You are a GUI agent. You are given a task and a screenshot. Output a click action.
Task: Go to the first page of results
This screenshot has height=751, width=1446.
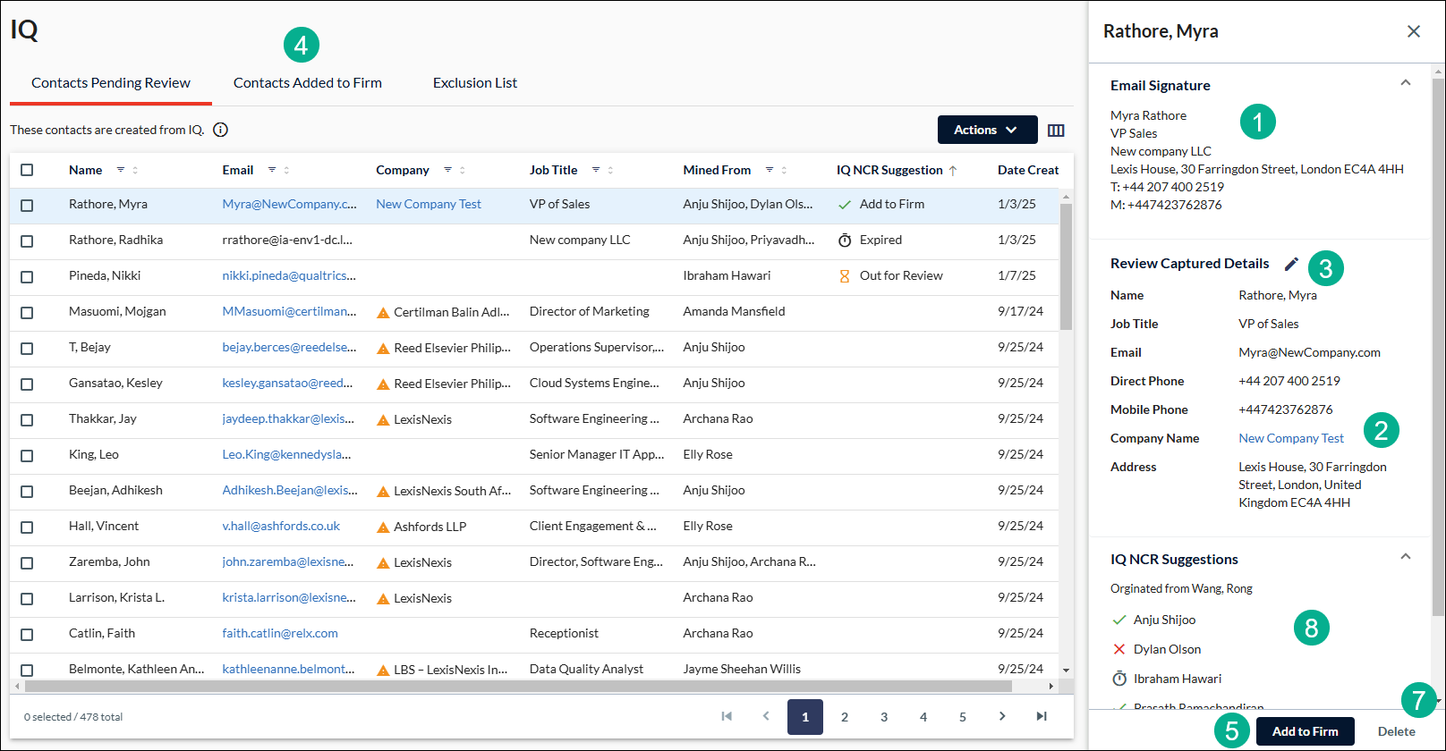[727, 716]
